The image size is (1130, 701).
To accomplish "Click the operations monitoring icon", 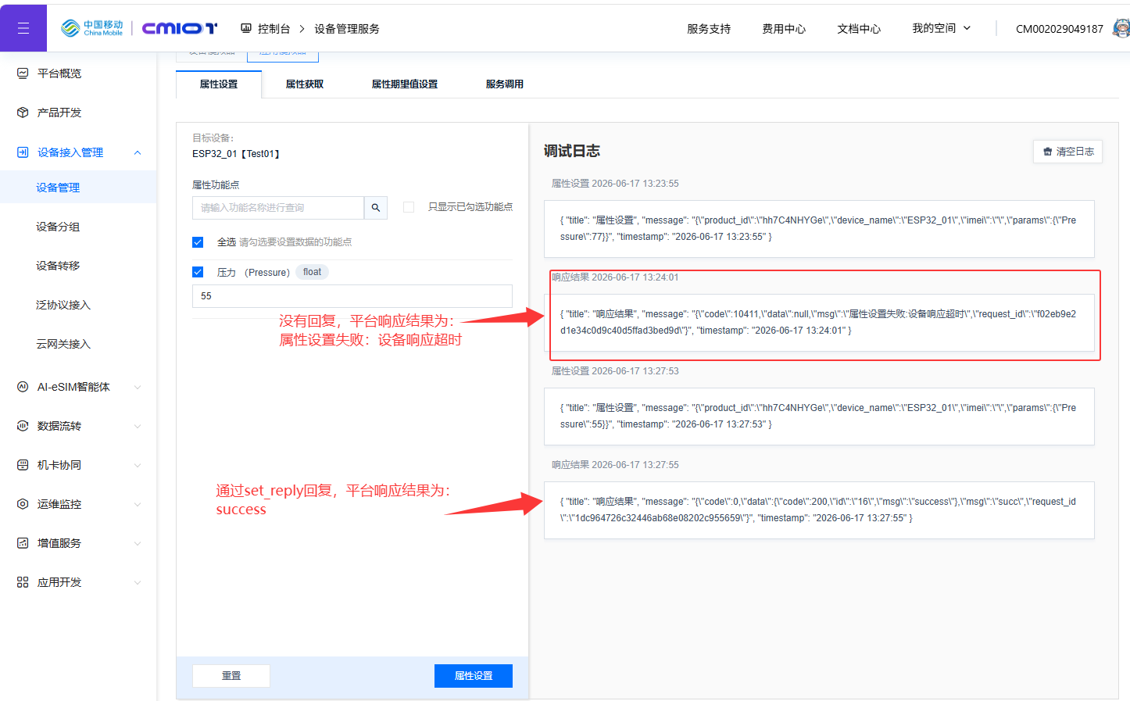I will pos(23,504).
